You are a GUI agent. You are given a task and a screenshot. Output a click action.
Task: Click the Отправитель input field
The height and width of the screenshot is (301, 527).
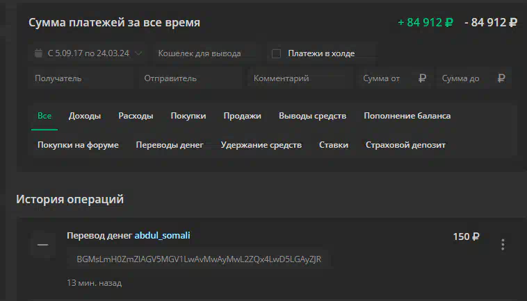click(x=191, y=78)
